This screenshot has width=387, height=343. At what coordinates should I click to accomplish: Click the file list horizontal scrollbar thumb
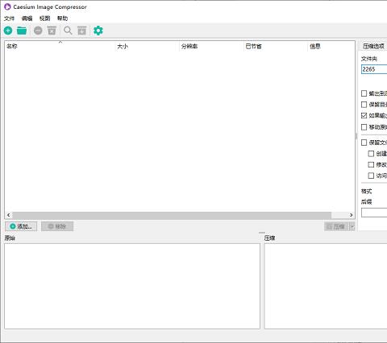point(172,215)
